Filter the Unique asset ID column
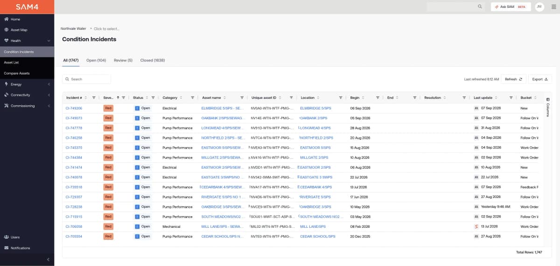This screenshot has height=266, width=560. click(x=291, y=98)
